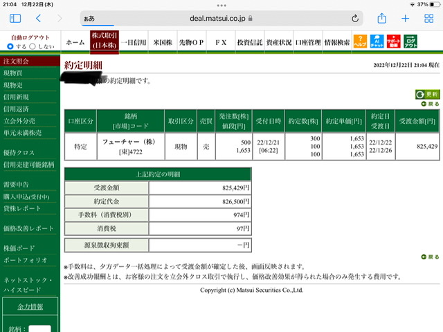Open the 米国株 tab

click(163, 42)
